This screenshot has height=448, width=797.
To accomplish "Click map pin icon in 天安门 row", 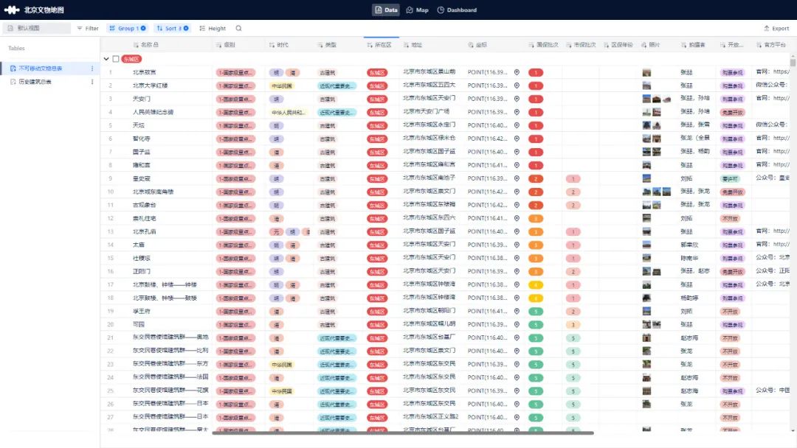I will click(517, 99).
